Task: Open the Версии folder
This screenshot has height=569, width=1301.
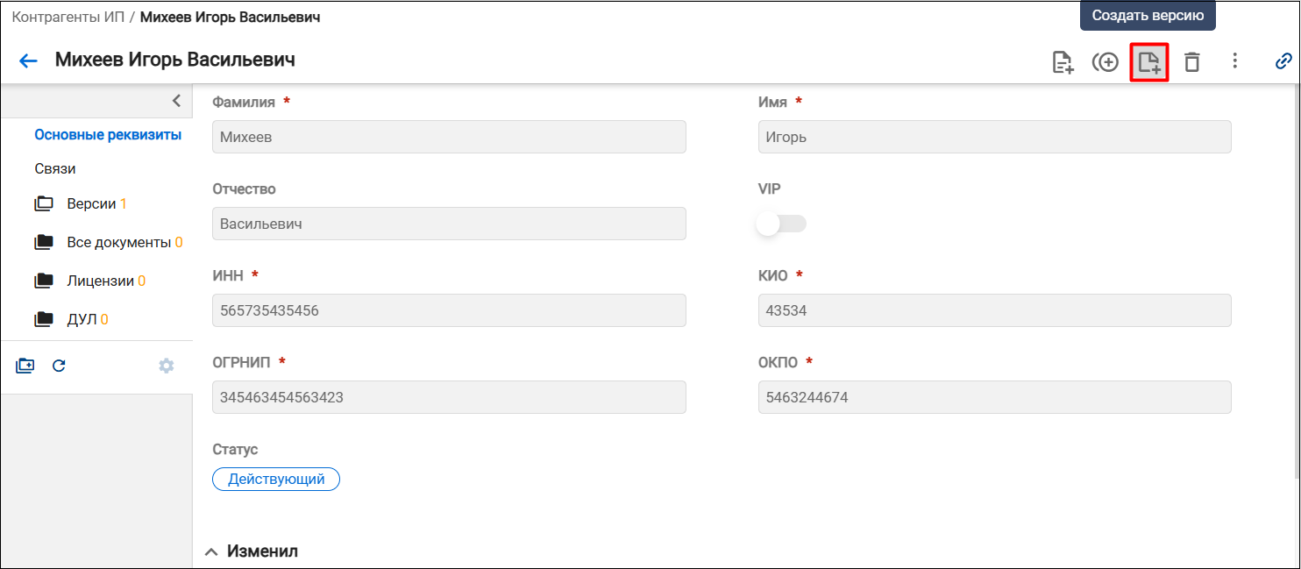Action: pyautogui.click(x=81, y=203)
